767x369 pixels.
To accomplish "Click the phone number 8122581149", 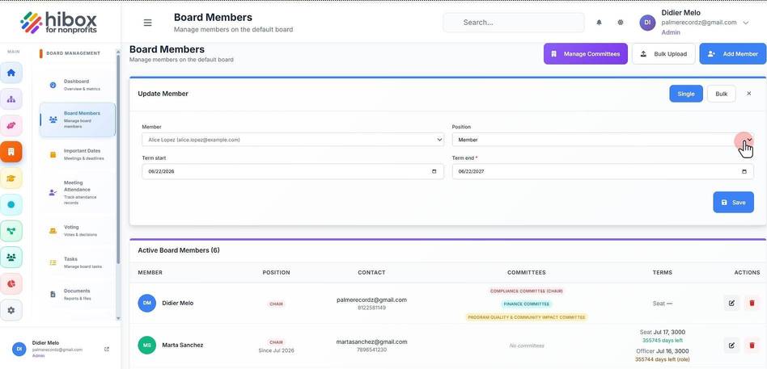I will pos(371,308).
